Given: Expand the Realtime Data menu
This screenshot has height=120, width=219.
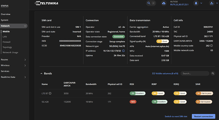Looking at the screenshot, I should click(x=25, y=77).
